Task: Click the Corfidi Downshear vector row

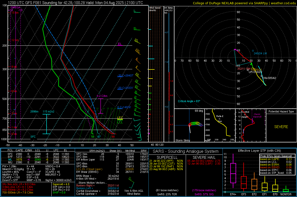Action: coord(98,191)
